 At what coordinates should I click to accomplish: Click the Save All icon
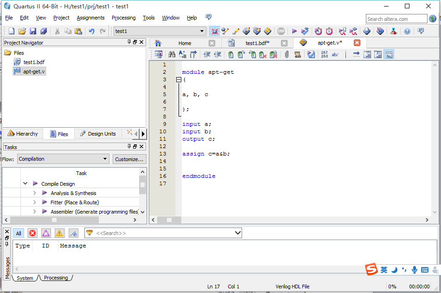(44, 31)
